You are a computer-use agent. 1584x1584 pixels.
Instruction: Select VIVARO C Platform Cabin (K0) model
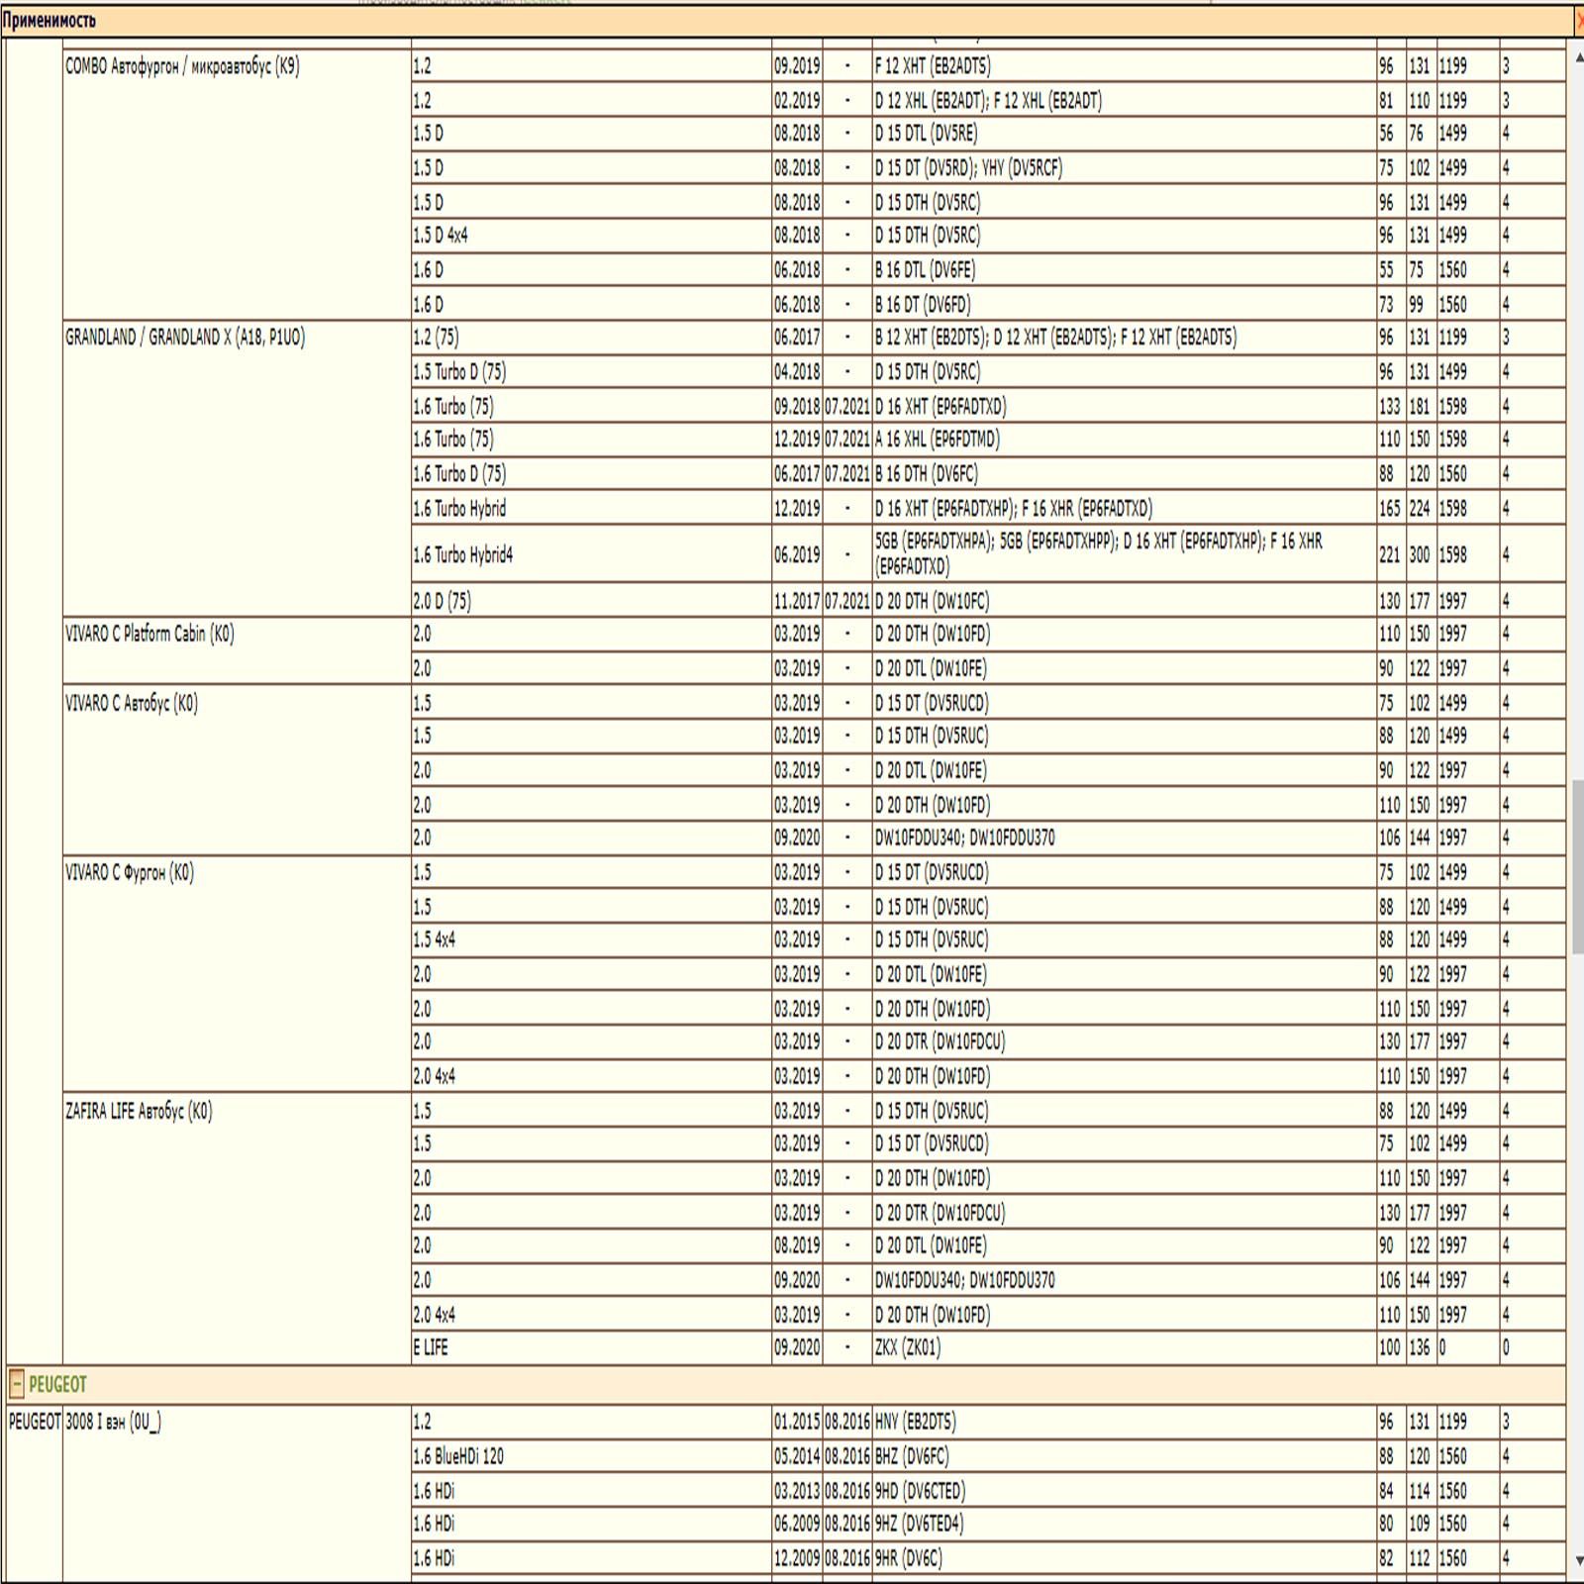click(149, 634)
